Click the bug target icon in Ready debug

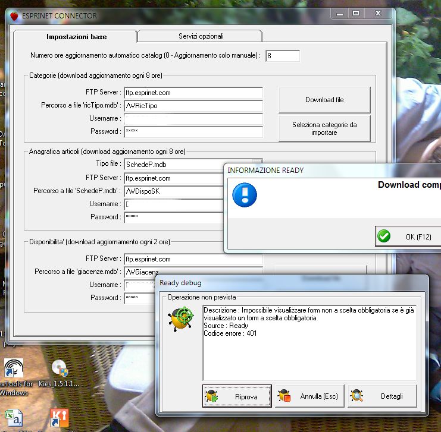tap(182, 319)
